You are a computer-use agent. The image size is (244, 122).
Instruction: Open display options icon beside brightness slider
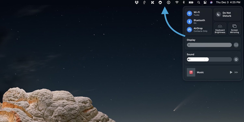tap(236, 45)
